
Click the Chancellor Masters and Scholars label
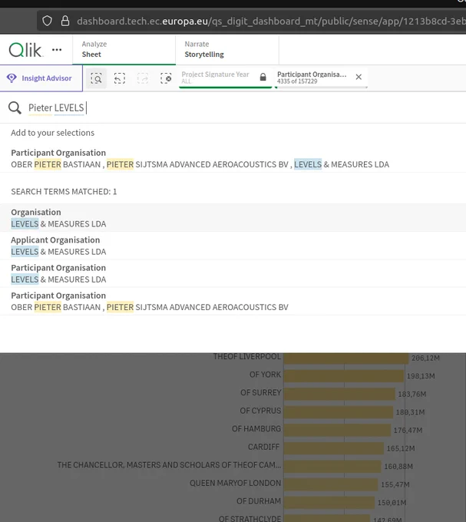point(169,465)
